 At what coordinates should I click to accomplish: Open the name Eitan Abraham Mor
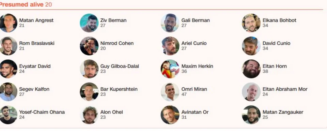[x=285, y=89]
